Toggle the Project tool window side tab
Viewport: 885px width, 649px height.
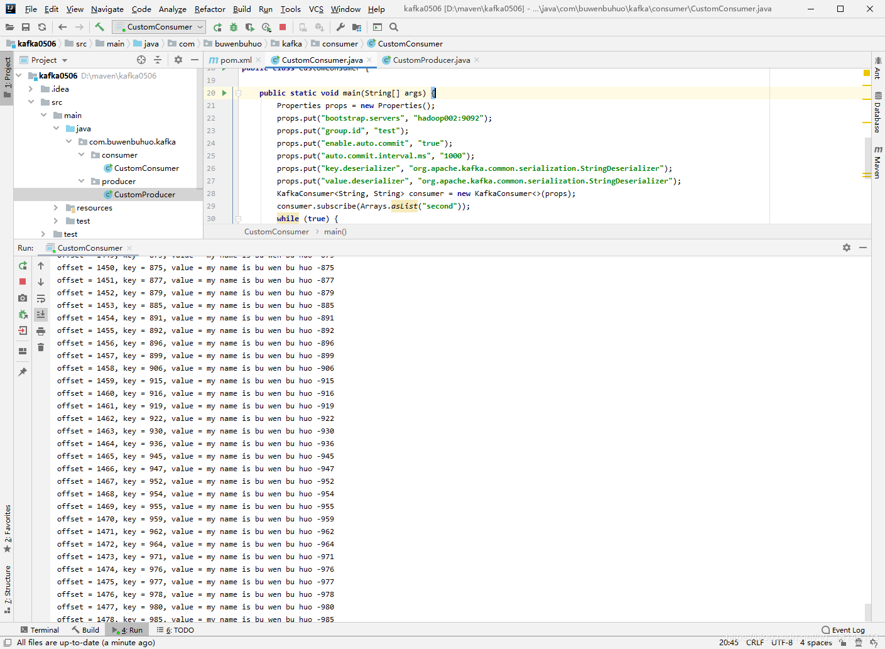[7, 78]
